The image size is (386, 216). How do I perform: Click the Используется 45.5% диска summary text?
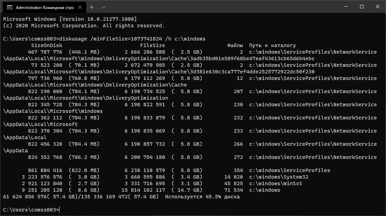coord(202,197)
